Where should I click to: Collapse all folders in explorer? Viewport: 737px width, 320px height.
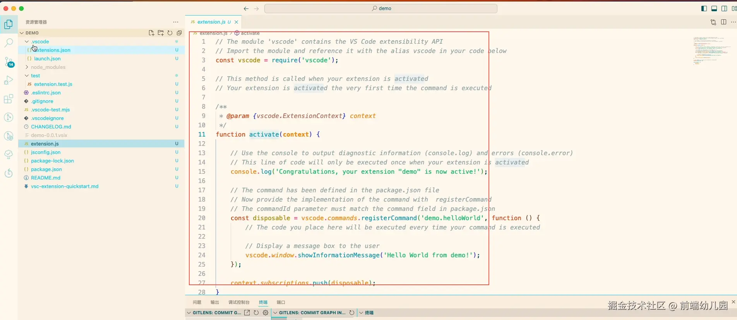(179, 33)
